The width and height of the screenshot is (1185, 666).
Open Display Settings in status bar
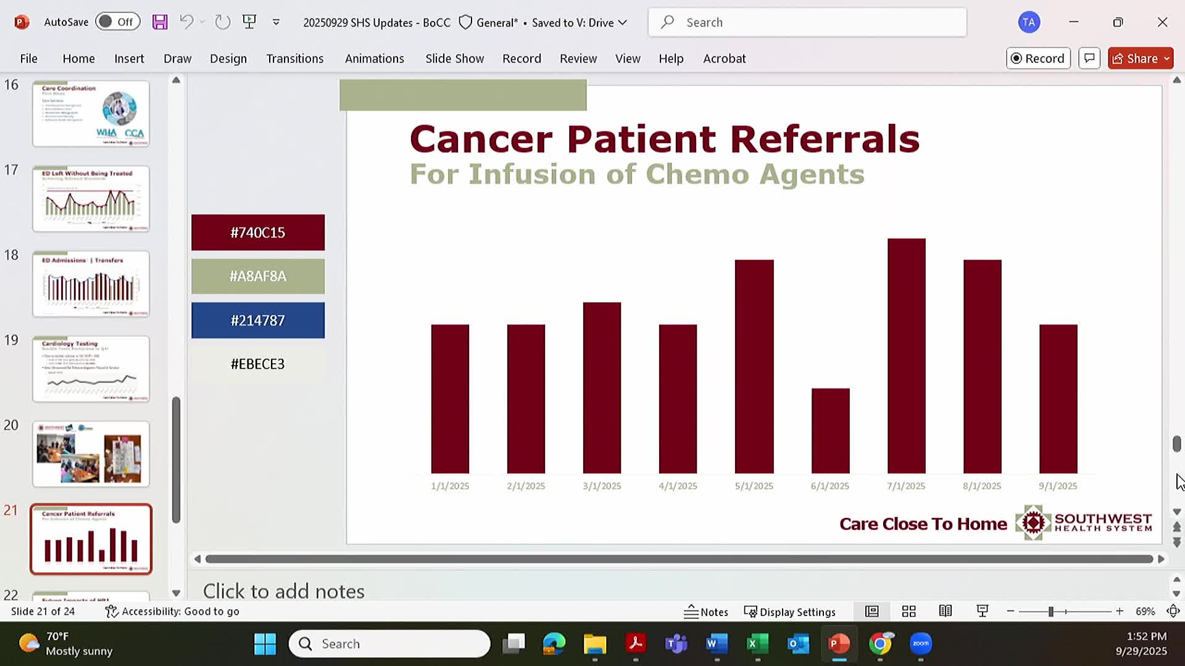click(789, 612)
